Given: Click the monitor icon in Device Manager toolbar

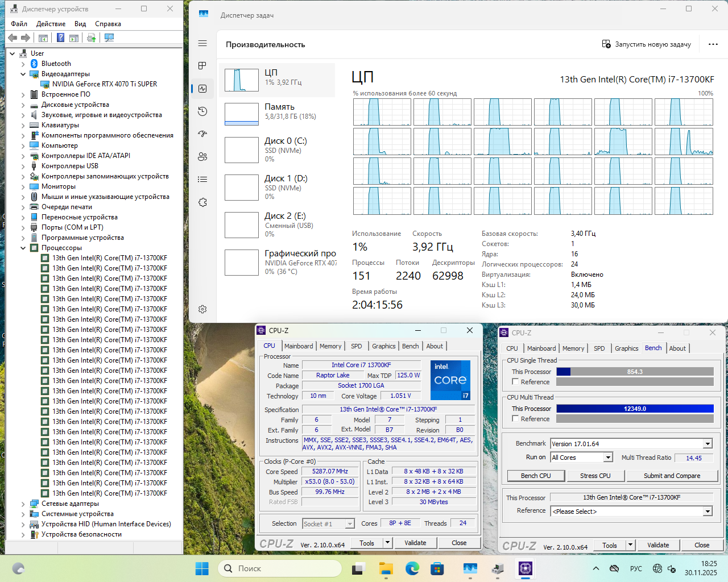Looking at the screenshot, I should point(109,38).
